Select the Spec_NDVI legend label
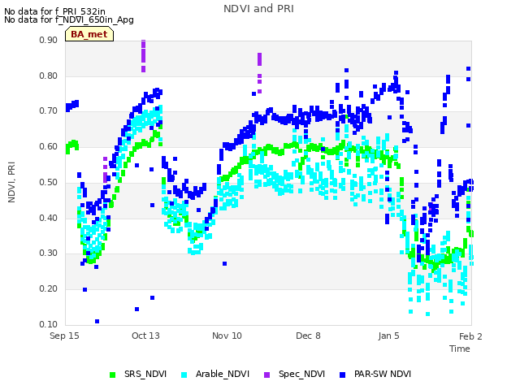 click(x=301, y=374)
